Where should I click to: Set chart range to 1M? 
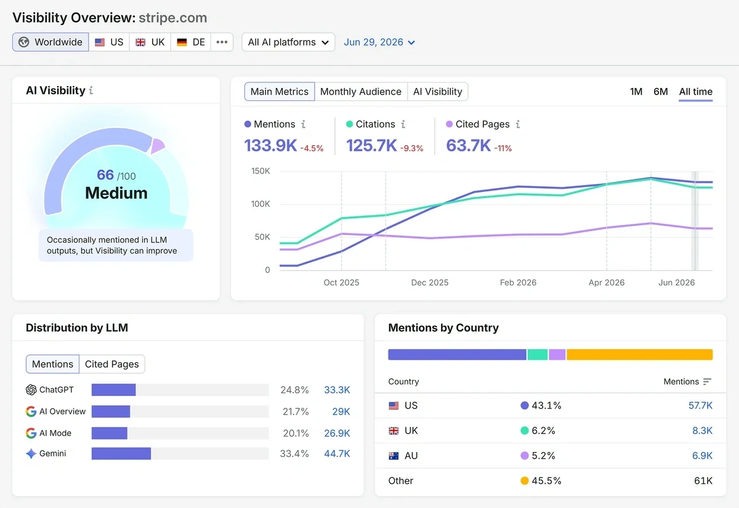636,92
